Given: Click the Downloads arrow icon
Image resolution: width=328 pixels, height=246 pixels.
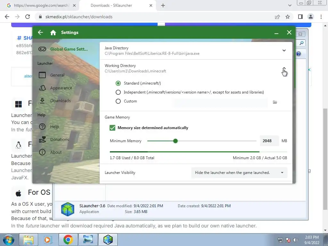Looking at the screenshot, I should pyautogui.click(x=42, y=101).
